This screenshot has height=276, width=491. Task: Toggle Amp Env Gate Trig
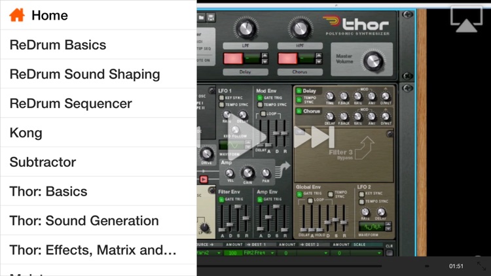coord(260,199)
